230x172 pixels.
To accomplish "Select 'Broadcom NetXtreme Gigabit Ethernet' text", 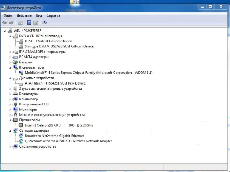I will point(54,136).
